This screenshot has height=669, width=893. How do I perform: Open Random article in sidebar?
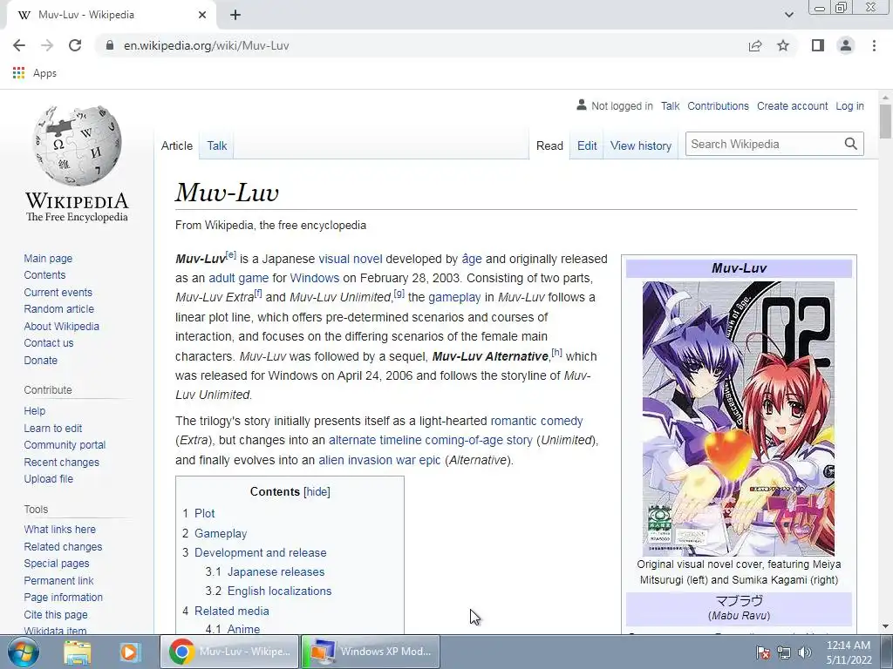58,309
